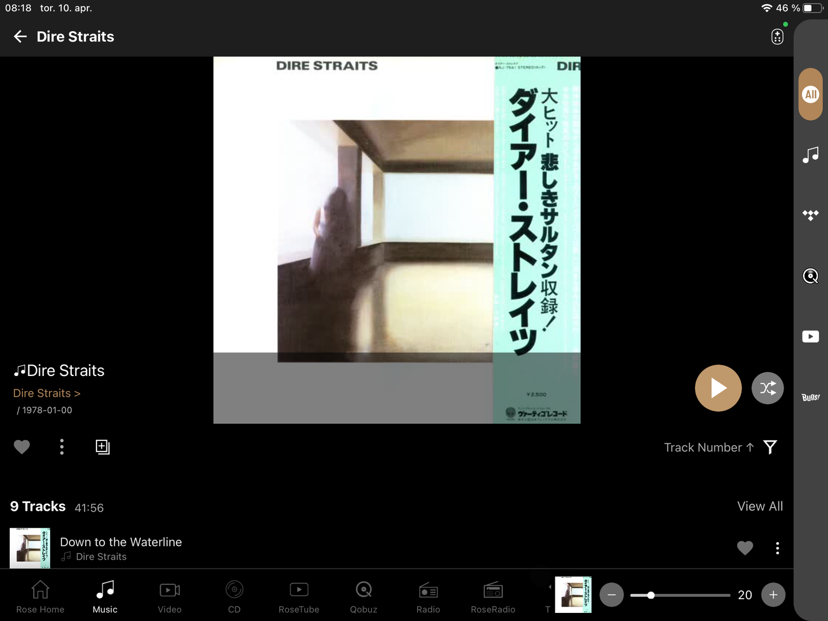Check the Wi-Fi status indicator
828x621 pixels.
coord(766,8)
